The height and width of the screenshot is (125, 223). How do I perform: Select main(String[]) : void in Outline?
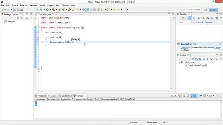(198, 65)
